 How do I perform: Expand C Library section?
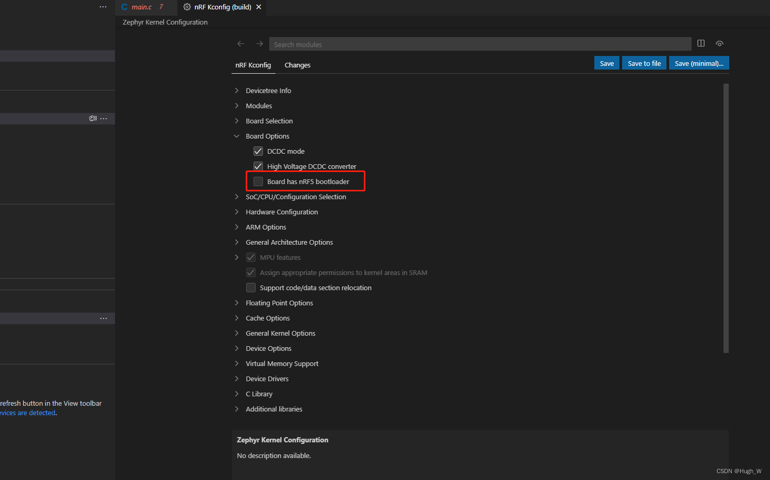(x=237, y=394)
